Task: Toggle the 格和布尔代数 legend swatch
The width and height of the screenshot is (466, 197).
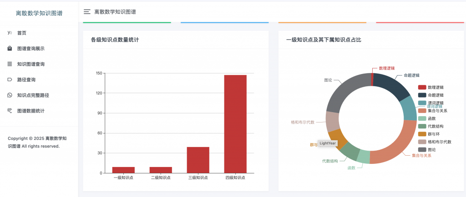Action: pos(422,142)
